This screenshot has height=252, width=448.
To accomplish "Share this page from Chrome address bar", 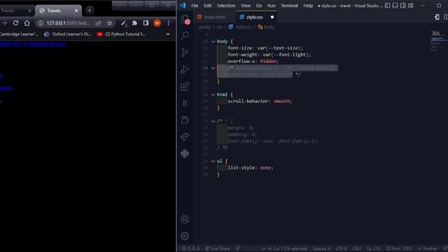I will coord(98,23).
